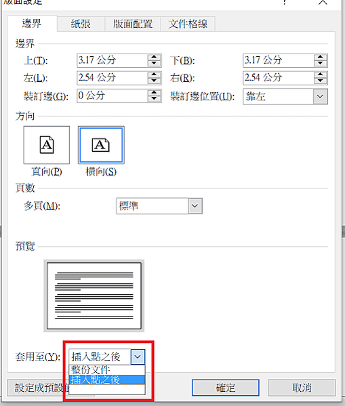Screen dimensions: 345x406
Task: Select 整份文件 from the dropdown list
Action: (106, 370)
